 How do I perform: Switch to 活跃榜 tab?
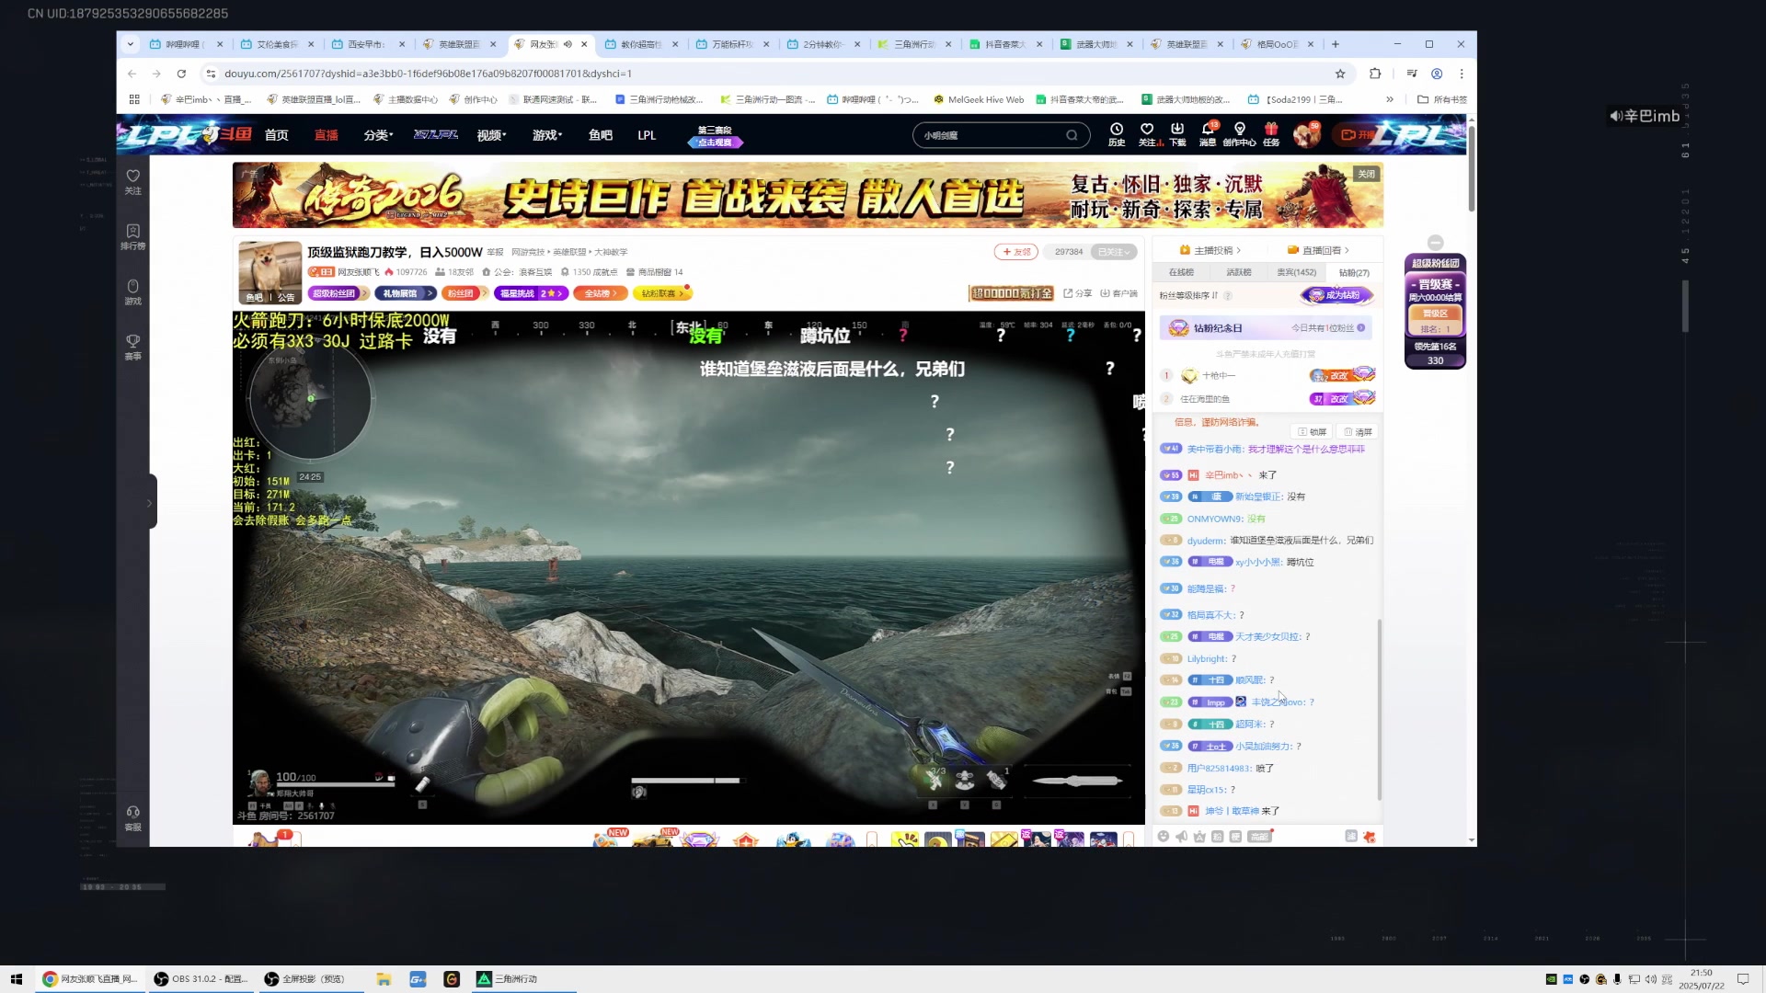1238,272
